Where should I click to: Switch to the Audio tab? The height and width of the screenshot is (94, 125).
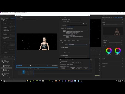pos(69,40)
